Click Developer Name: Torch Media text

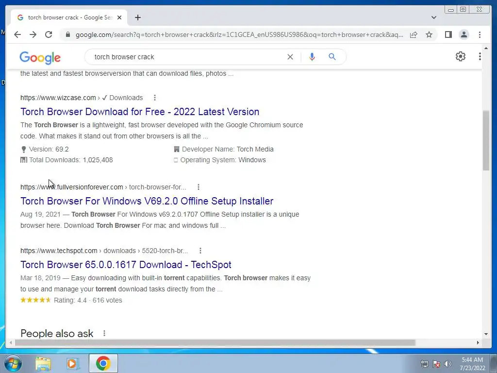pyautogui.click(x=228, y=150)
